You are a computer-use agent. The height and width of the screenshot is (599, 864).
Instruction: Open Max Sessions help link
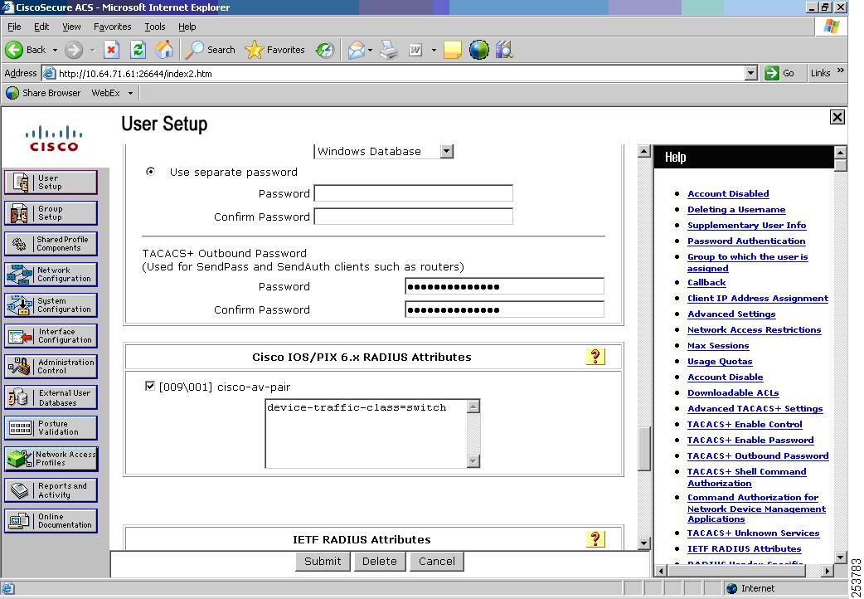click(718, 345)
